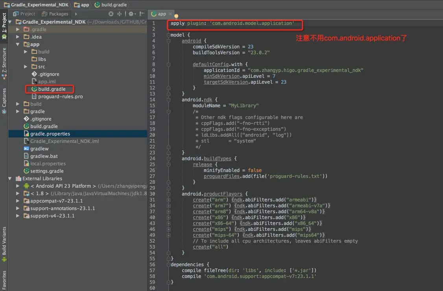Viewport: 443px width, 291px height.
Task: Fold the model block at line 3
Action: click(x=168, y=35)
